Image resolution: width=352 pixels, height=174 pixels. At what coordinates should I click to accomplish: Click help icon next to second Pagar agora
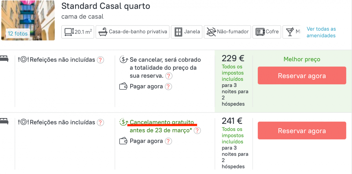pos(168,141)
